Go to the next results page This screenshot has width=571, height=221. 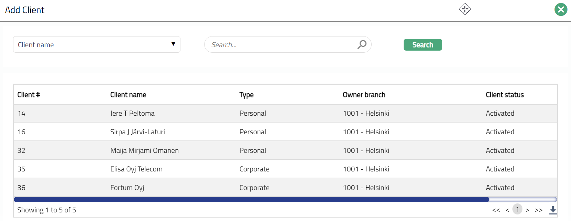(527, 210)
